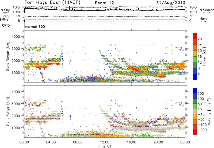Click the title 'Fort Hays East (fitACF)'
The width and height of the screenshot is (214, 148).
point(52,2)
